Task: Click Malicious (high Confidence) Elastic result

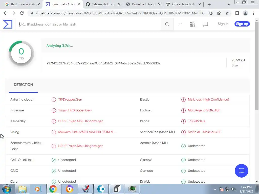Action: click(x=208, y=100)
